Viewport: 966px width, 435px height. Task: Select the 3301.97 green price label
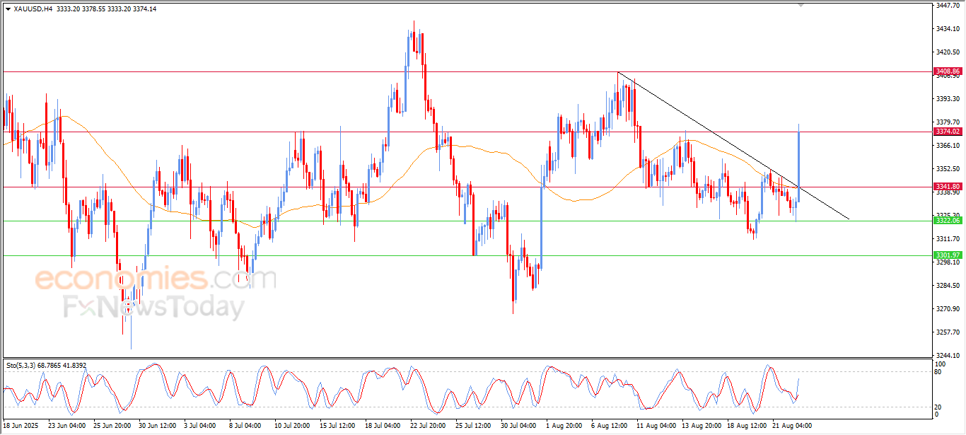pyautogui.click(x=947, y=255)
